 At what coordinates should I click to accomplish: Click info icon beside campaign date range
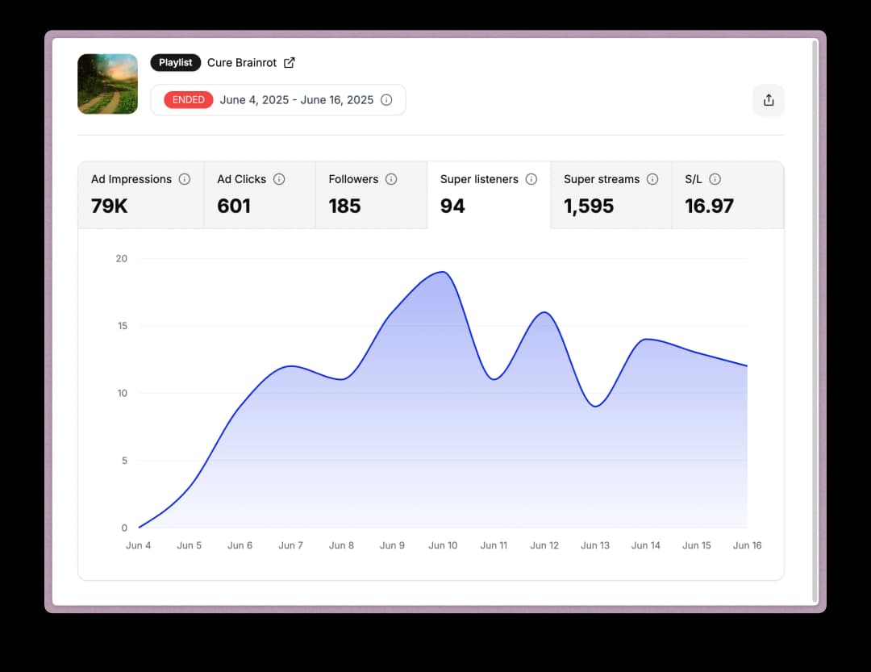coord(386,100)
